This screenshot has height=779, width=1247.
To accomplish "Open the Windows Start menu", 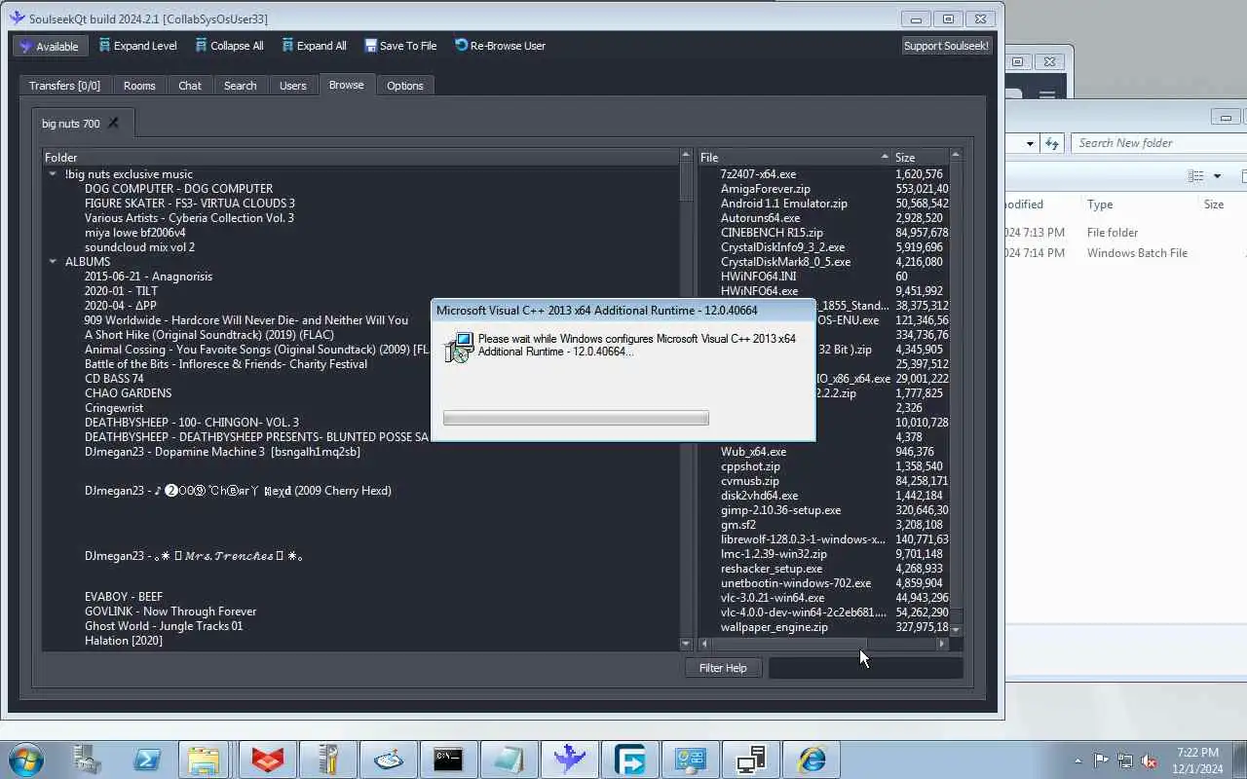I will 24,760.
